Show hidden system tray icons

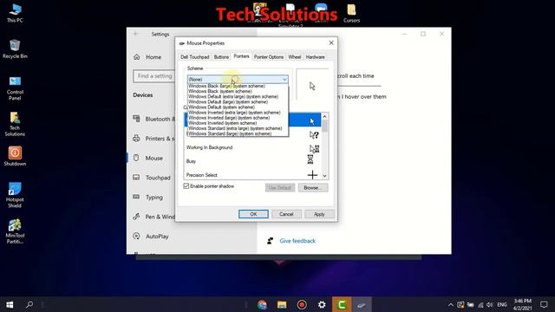click(451, 304)
